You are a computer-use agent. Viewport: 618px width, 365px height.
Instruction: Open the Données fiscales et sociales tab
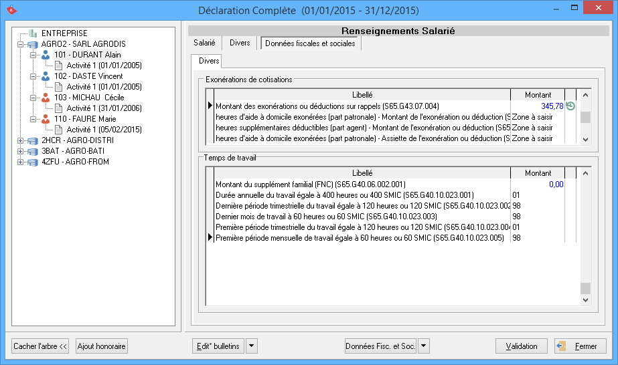coord(311,43)
